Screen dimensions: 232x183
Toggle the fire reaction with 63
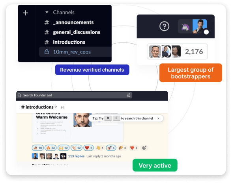pyautogui.click(x=51, y=148)
